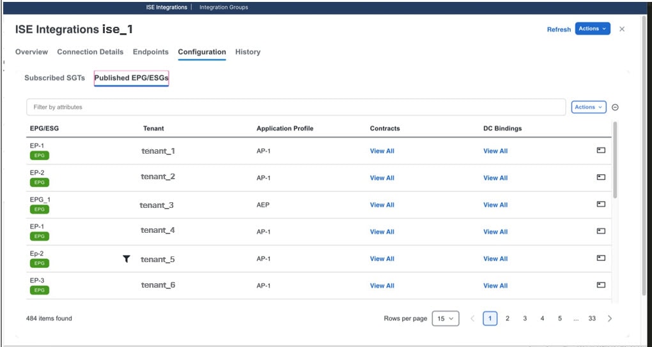Viewport: 652px width, 347px height.
Task: Click the previous page arrow in pagination
Action: [472, 318]
